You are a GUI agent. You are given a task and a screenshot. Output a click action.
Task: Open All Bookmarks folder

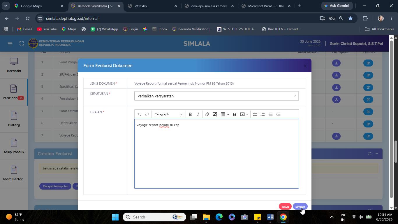pyautogui.click(x=379, y=29)
